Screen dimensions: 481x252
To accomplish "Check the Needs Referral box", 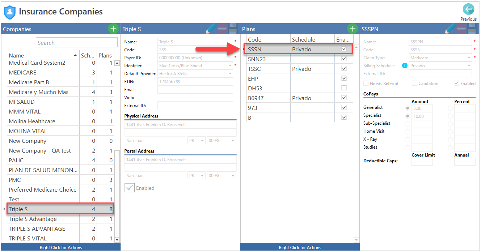I will 366,83.
